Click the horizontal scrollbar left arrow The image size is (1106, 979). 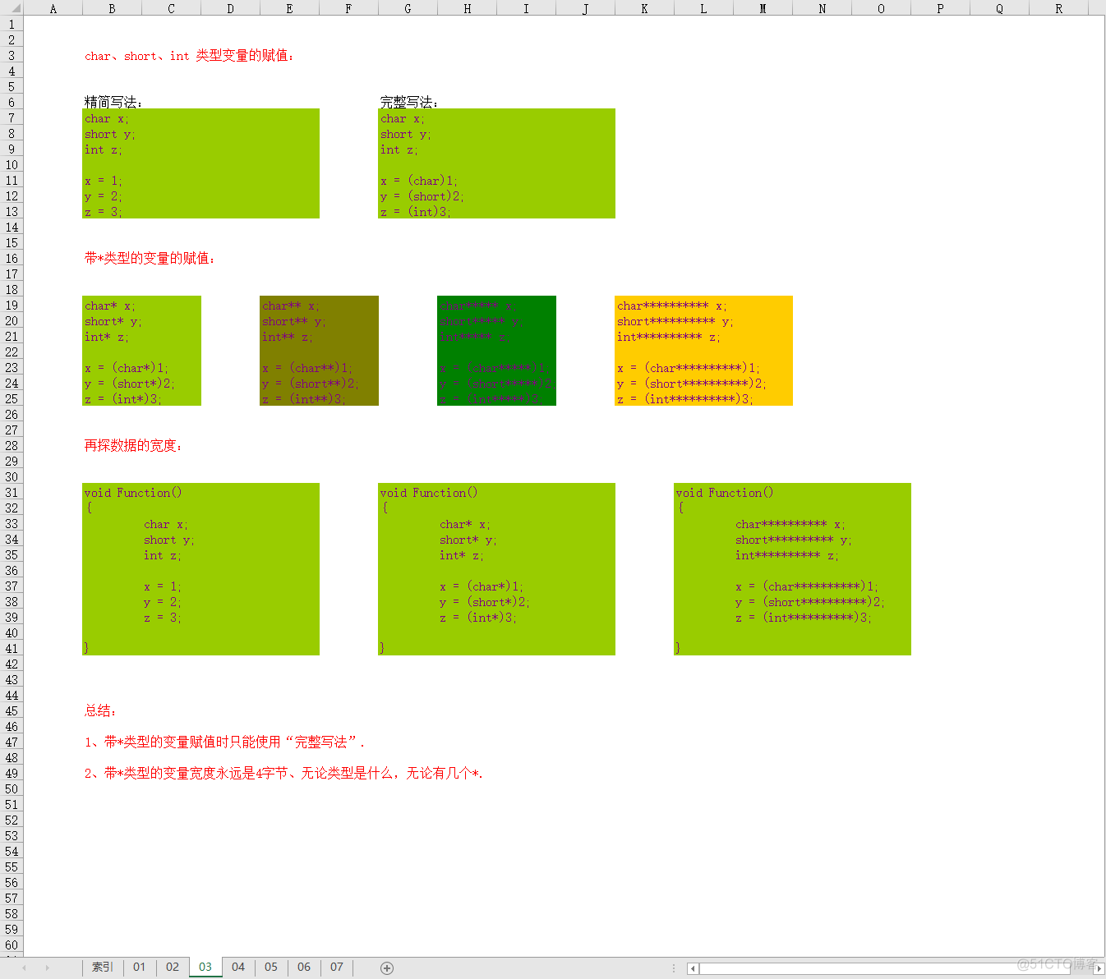(693, 968)
